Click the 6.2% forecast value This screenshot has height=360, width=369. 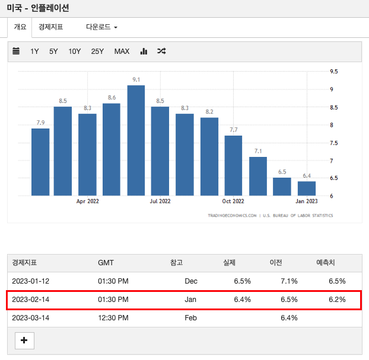337,300
